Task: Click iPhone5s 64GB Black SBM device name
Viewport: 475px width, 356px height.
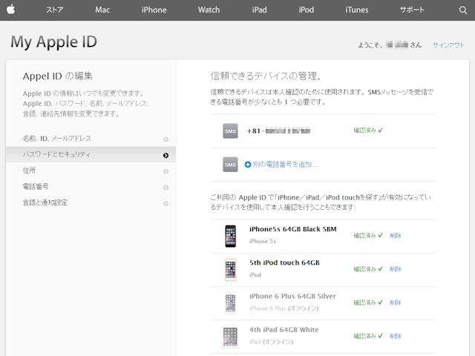Action: (x=293, y=229)
